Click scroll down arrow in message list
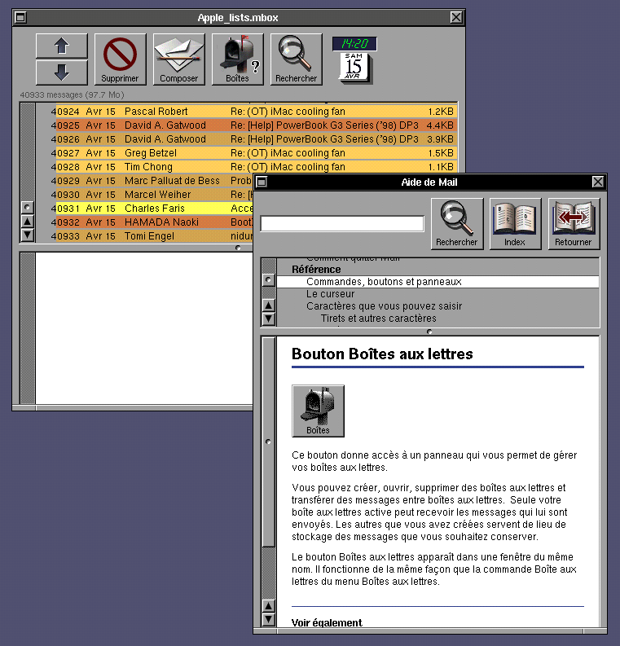 [28, 235]
